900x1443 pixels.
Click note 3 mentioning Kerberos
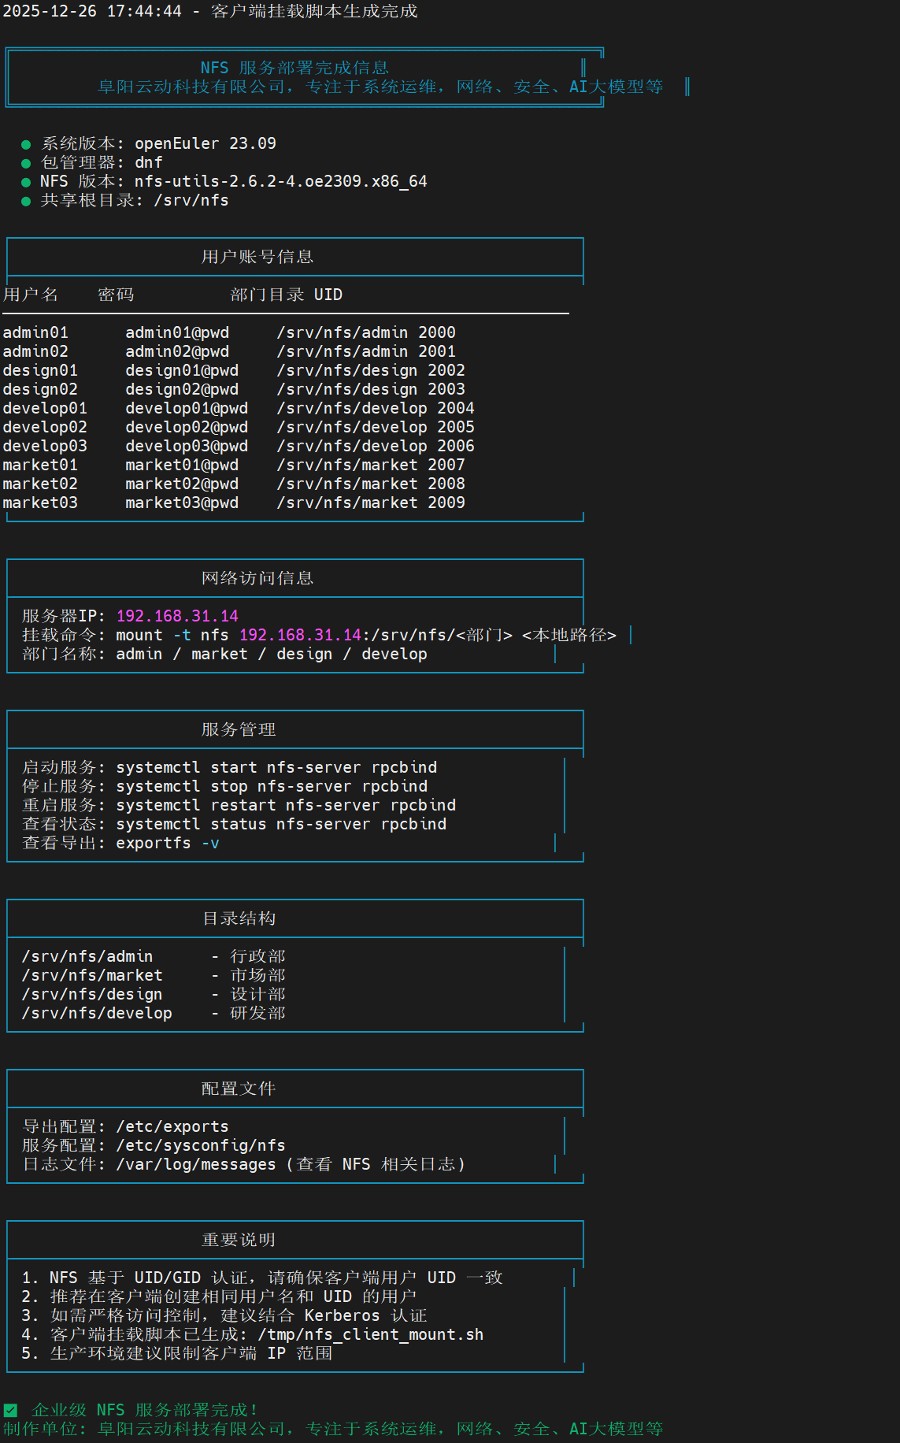(x=224, y=1315)
